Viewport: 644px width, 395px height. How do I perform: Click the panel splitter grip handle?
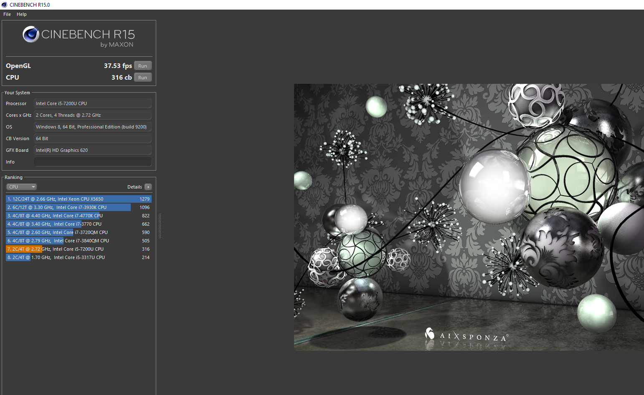click(160, 226)
